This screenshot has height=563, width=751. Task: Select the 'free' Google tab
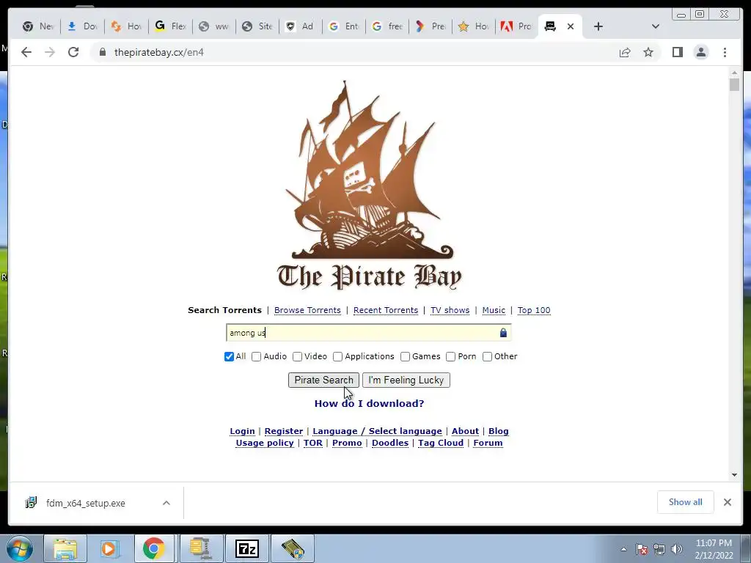(x=387, y=26)
